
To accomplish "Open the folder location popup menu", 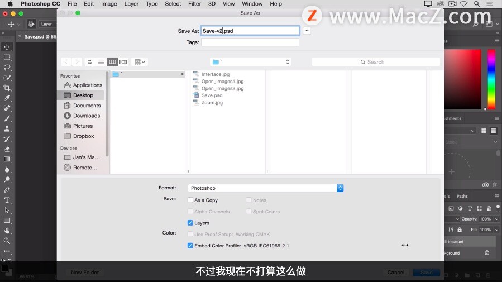I will [251, 62].
